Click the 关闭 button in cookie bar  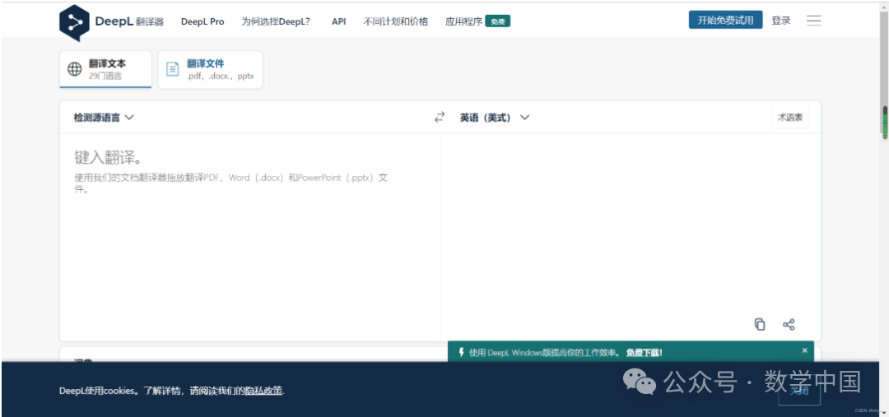point(798,391)
